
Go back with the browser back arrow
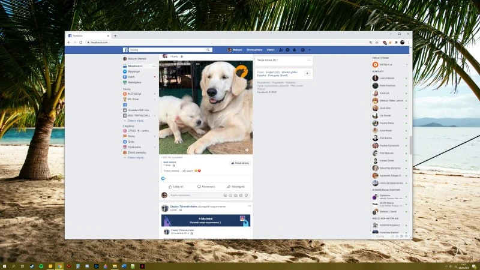[69, 42]
